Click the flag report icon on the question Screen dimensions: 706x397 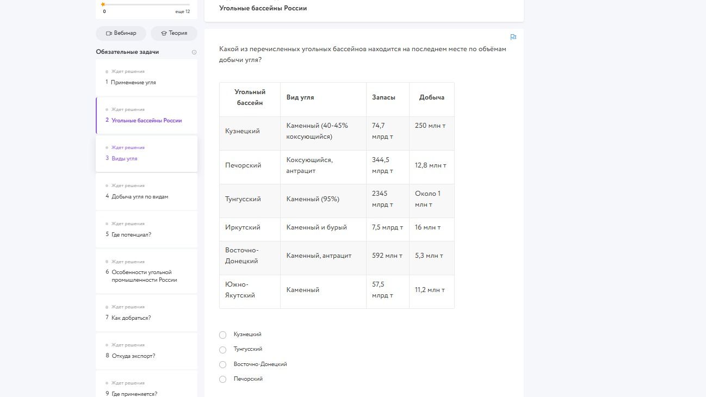click(x=513, y=37)
